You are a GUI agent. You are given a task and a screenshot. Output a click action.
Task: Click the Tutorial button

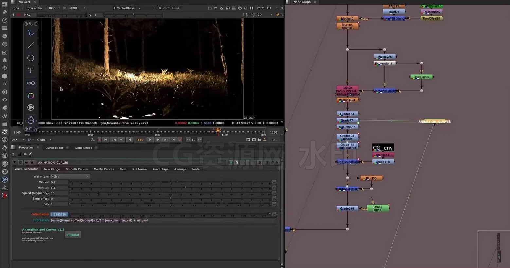73,235
